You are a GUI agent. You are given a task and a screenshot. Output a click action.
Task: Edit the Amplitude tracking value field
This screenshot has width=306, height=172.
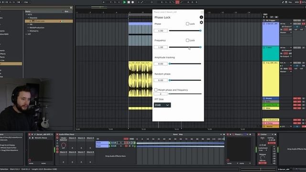161,64
